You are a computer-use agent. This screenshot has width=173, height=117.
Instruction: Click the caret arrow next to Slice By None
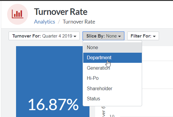(x=119, y=36)
